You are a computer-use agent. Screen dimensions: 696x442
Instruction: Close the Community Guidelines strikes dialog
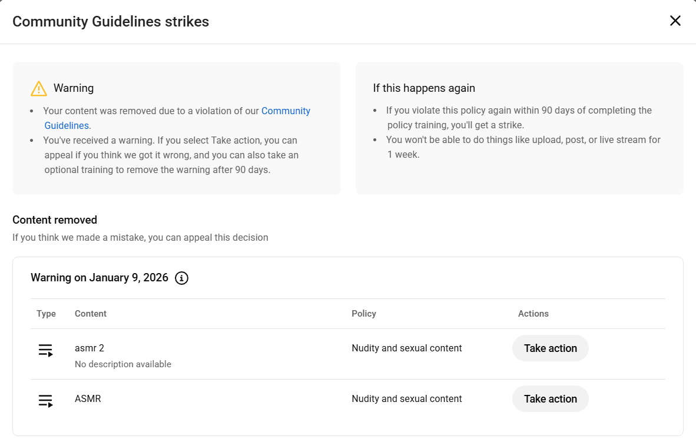pyautogui.click(x=675, y=21)
